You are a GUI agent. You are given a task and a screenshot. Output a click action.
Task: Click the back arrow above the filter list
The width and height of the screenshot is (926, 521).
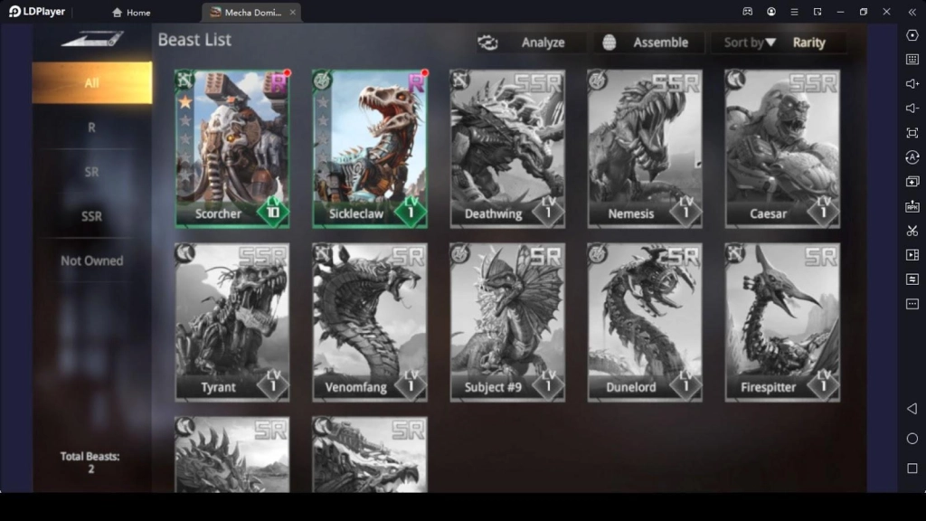click(x=91, y=39)
